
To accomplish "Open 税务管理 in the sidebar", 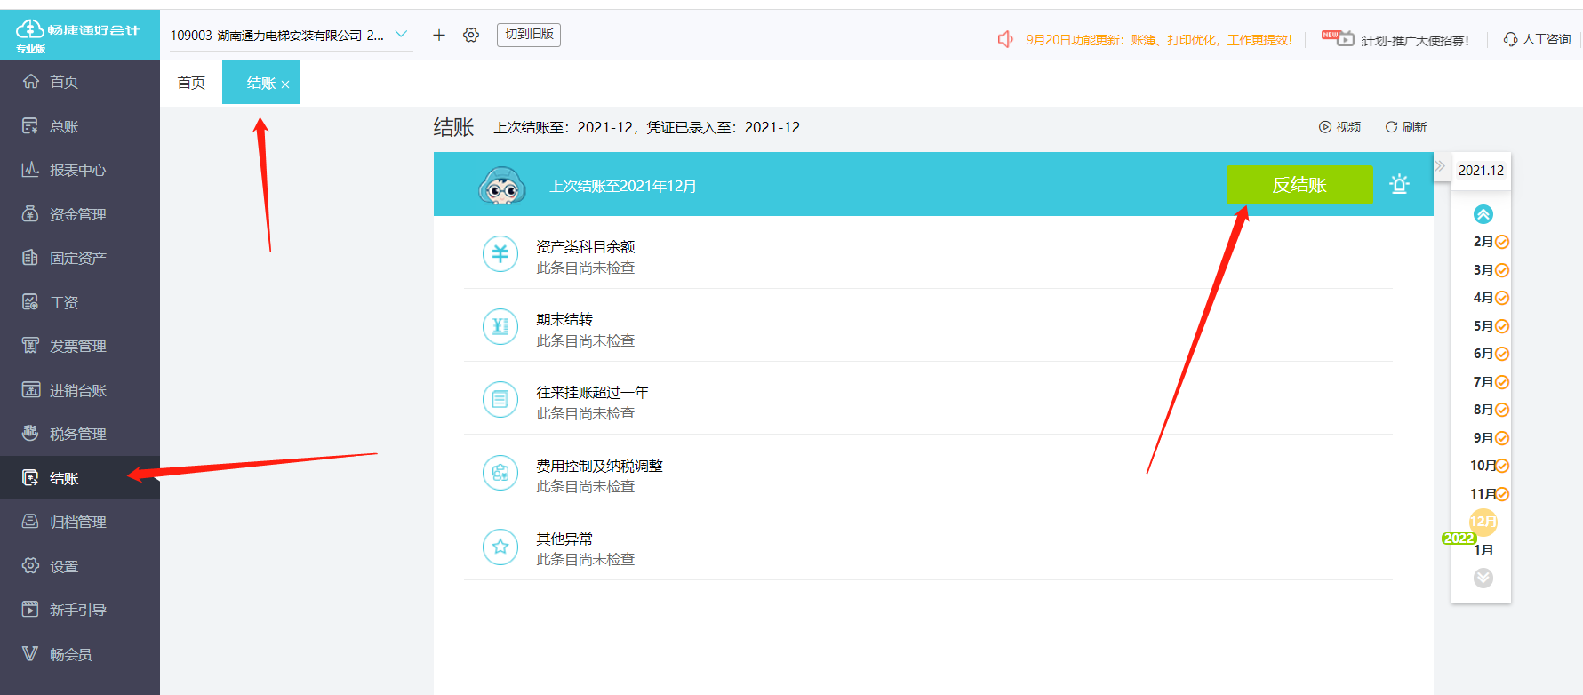I will pos(78,434).
